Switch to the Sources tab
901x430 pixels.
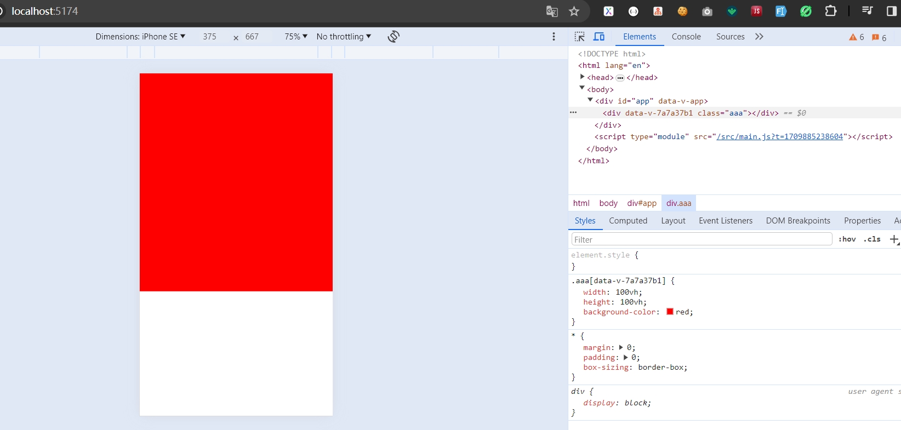tap(730, 37)
